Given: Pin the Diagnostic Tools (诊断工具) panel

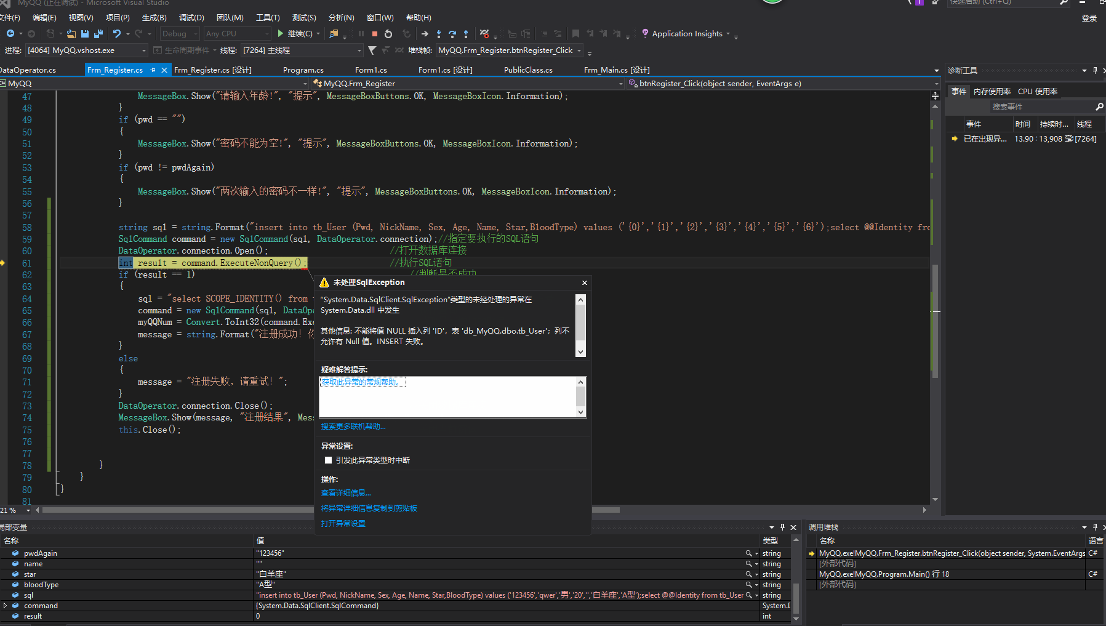Looking at the screenshot, I should (x=1095, y=71).
